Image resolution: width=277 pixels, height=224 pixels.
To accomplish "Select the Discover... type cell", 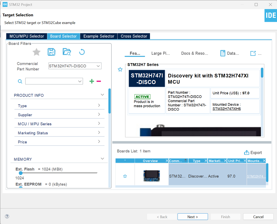I will [x=197, y=176].
